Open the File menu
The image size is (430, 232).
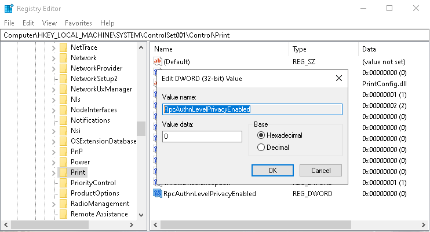(9, 23)
